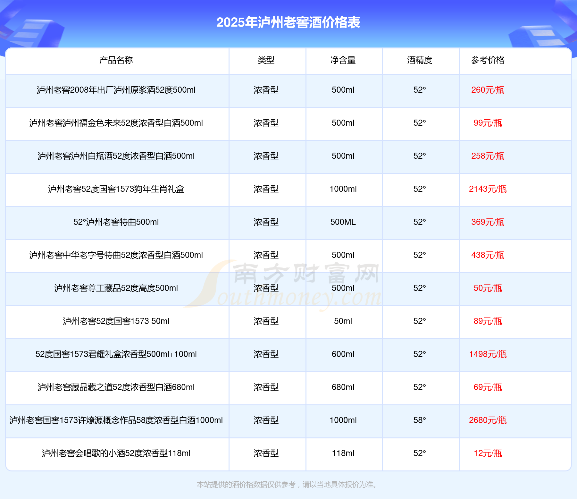577x499 pixels.
Task: Click the 500ML volume cell
Action: tap(343, 222)
